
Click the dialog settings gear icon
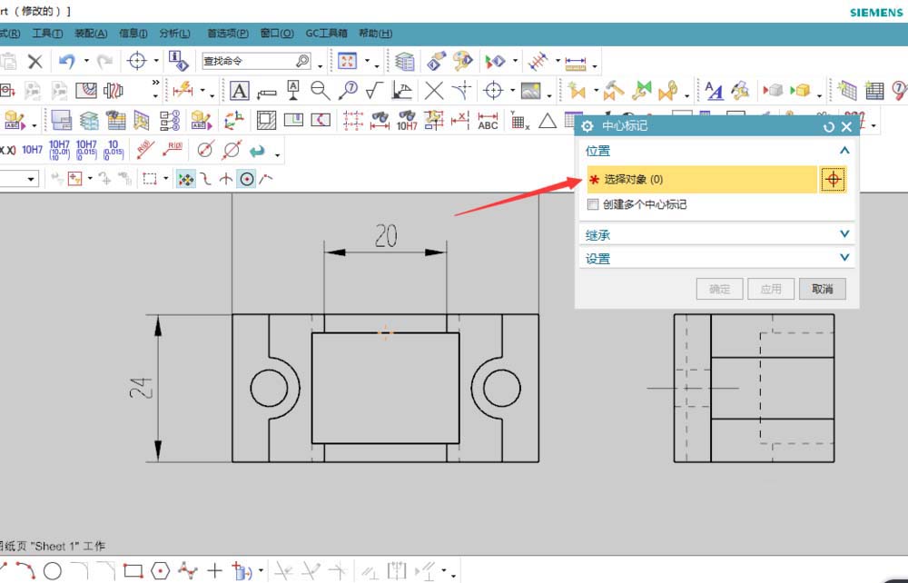[587, 126]
